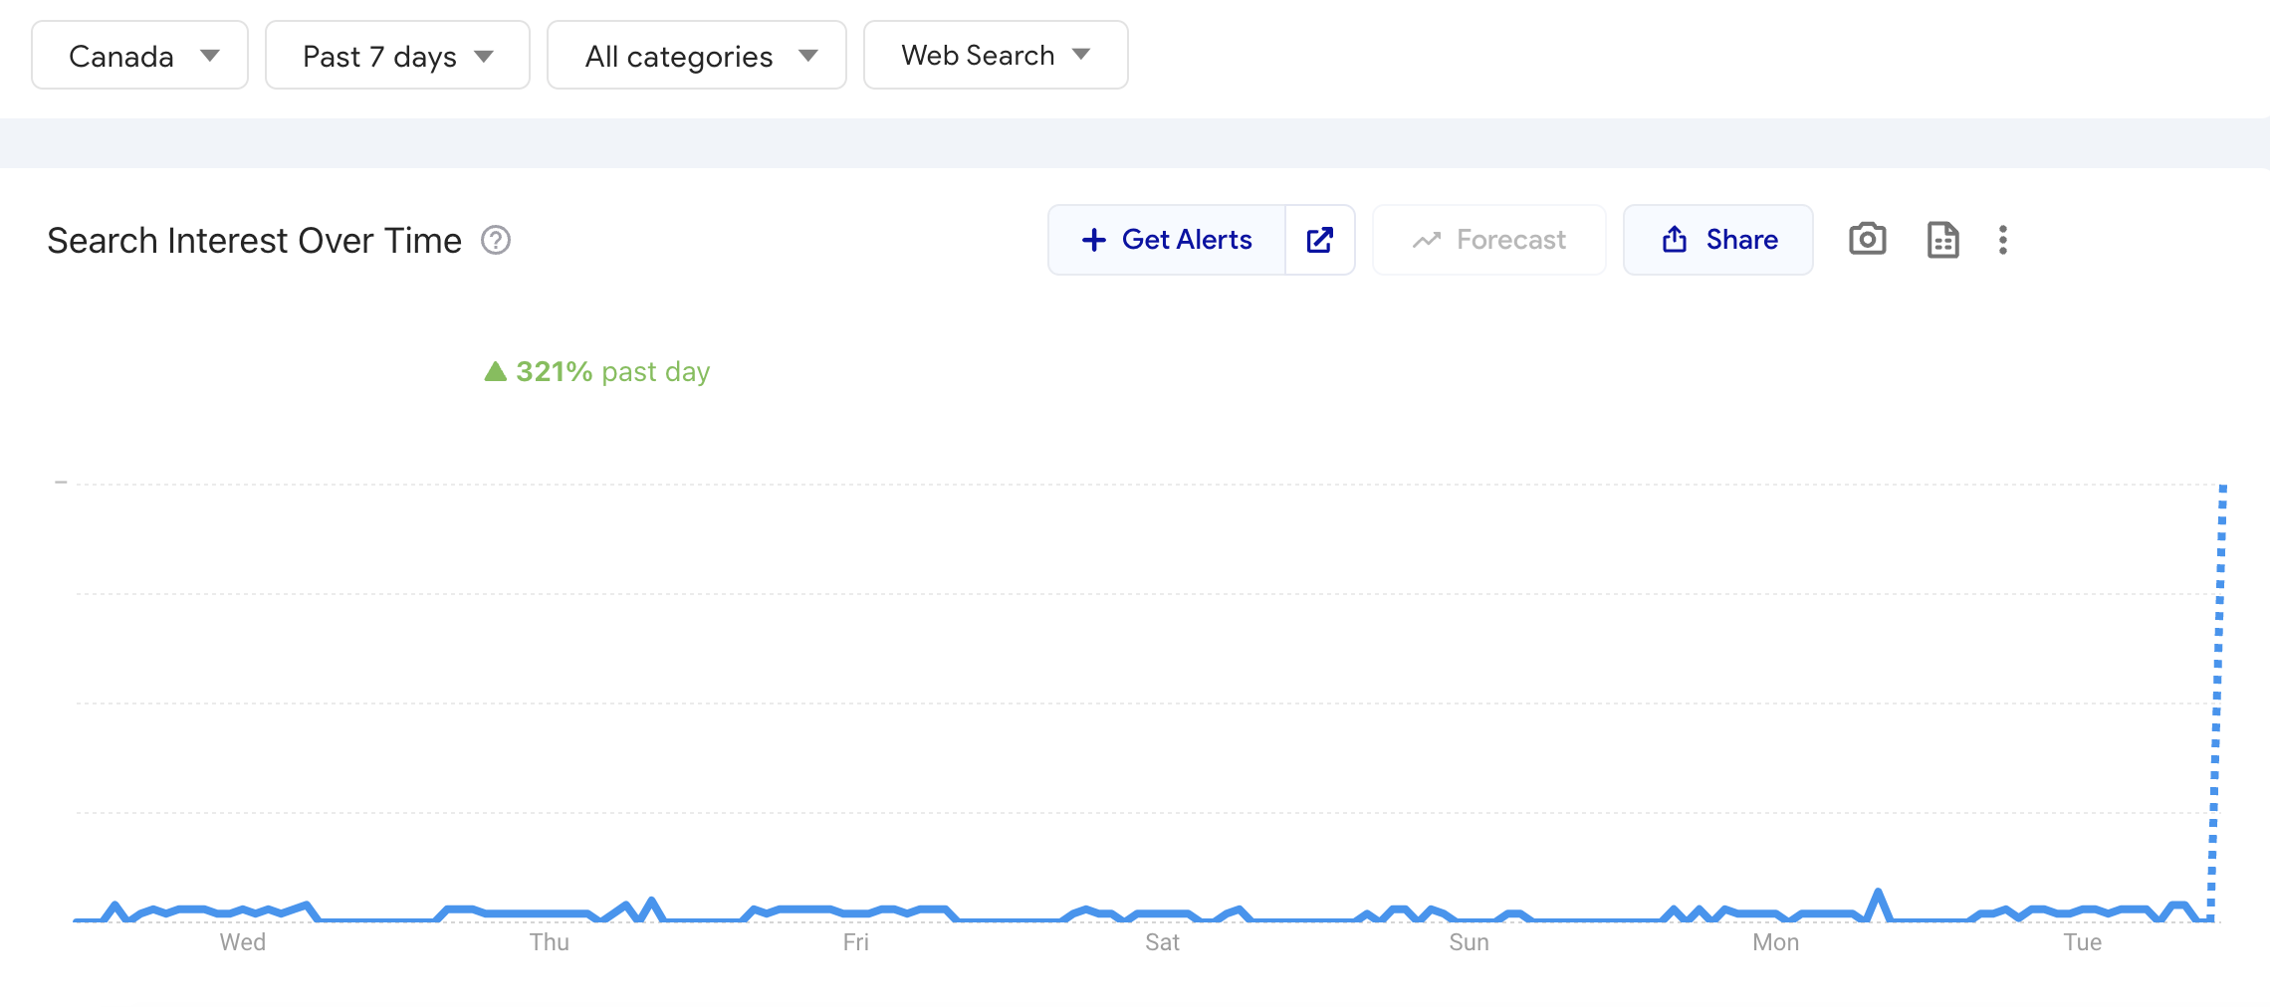Open the Canada country dropdown

pos(139,56)
